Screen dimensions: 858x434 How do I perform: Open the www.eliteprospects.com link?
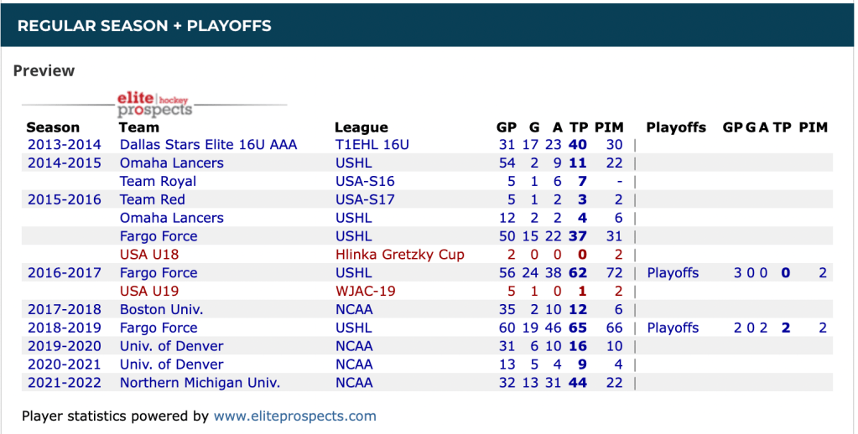pos(294,416)
